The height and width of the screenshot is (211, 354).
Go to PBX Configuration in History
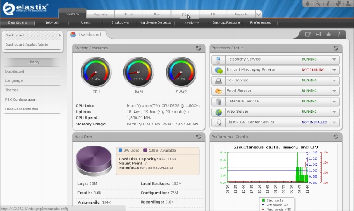(x=21, y=100)
